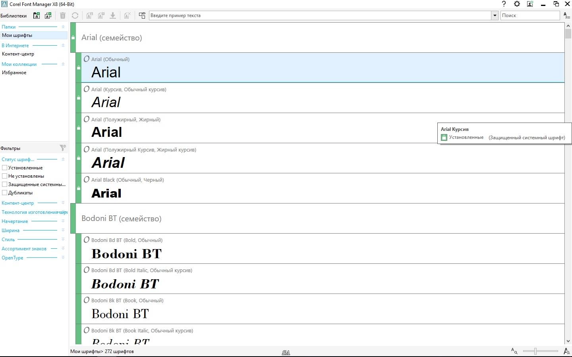Click the font list vertical scrollbar thumb

[568, 33]
